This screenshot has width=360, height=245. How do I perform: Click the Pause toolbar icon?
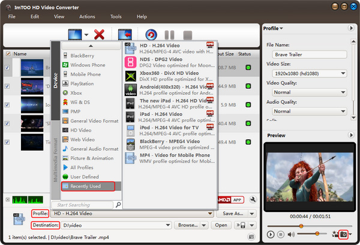tap(169, 35)
